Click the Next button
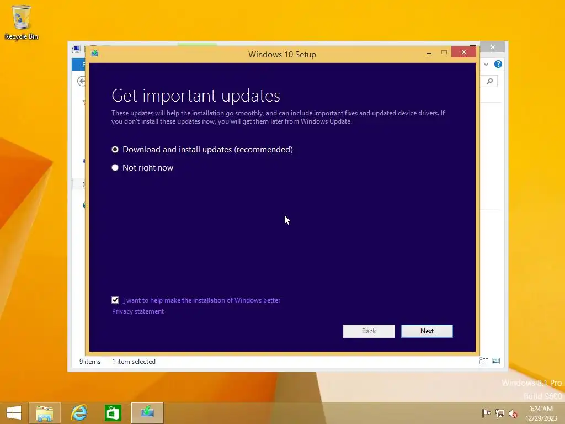 click(x=427, y=331)
